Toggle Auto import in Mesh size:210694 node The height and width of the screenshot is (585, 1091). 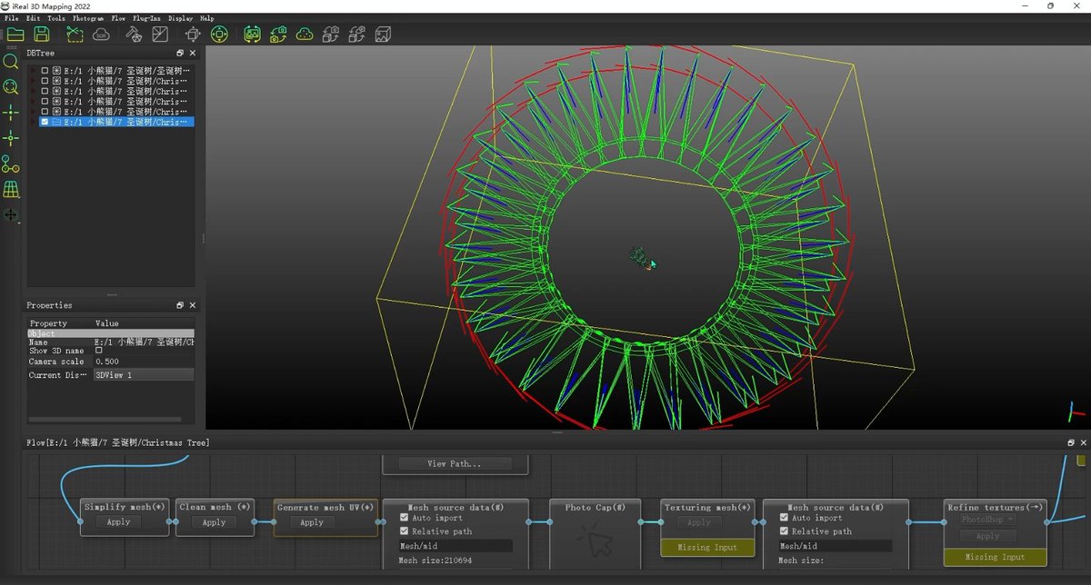pos(405,518)
